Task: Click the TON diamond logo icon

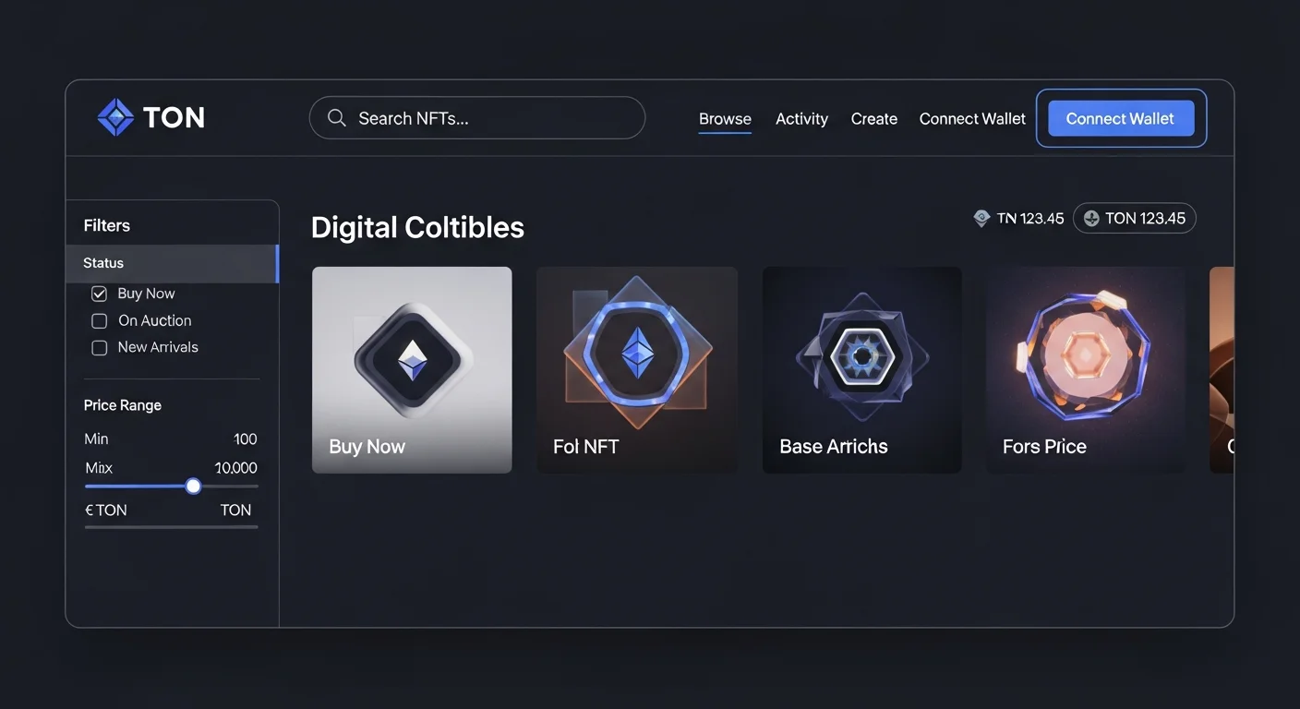Action: coord(115,117)
